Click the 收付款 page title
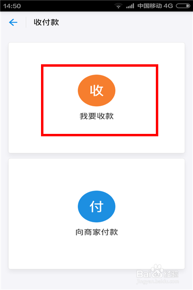Image resolution: width=193 pixels, height=290 pixels. [46, 22]
